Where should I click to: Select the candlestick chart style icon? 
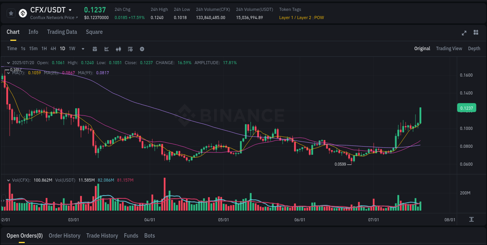point(118,49)
